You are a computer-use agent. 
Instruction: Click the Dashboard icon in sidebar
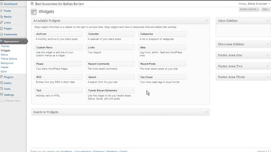(1, 4)
